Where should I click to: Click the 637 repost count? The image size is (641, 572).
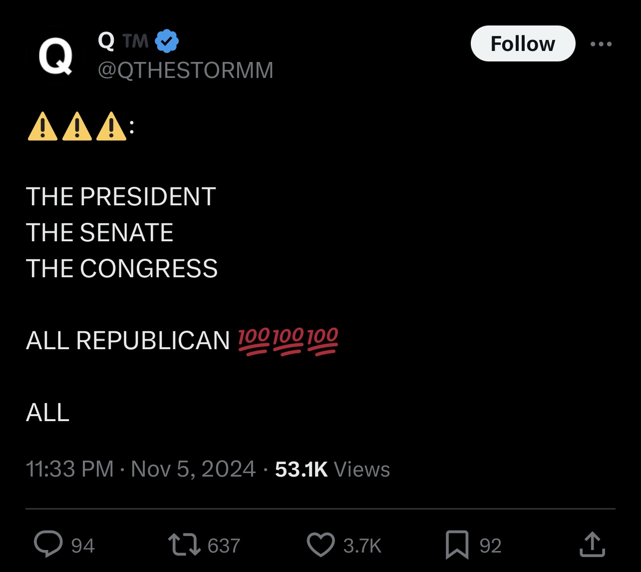(224, 546)
